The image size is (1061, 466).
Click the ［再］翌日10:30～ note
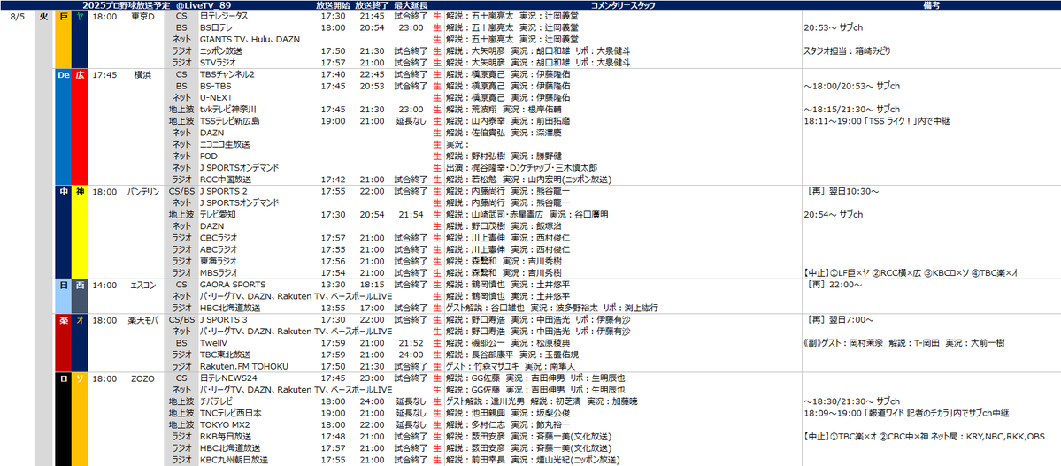pos(842,191)
